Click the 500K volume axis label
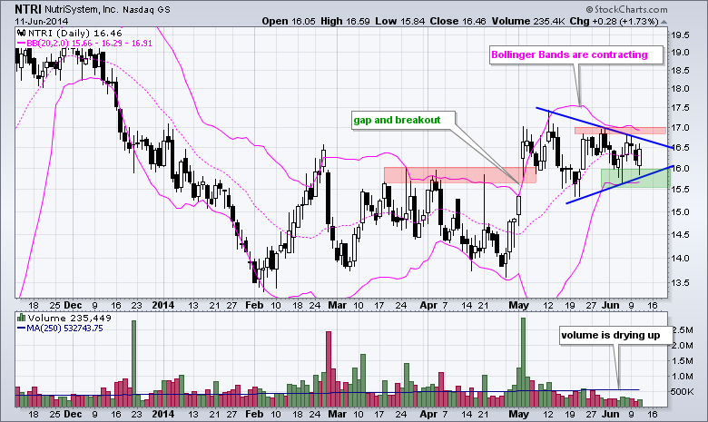This screenshot has width=708, height=422. click(682, 392)
